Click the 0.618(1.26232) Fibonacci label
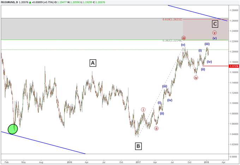 (x=172, y=19)
